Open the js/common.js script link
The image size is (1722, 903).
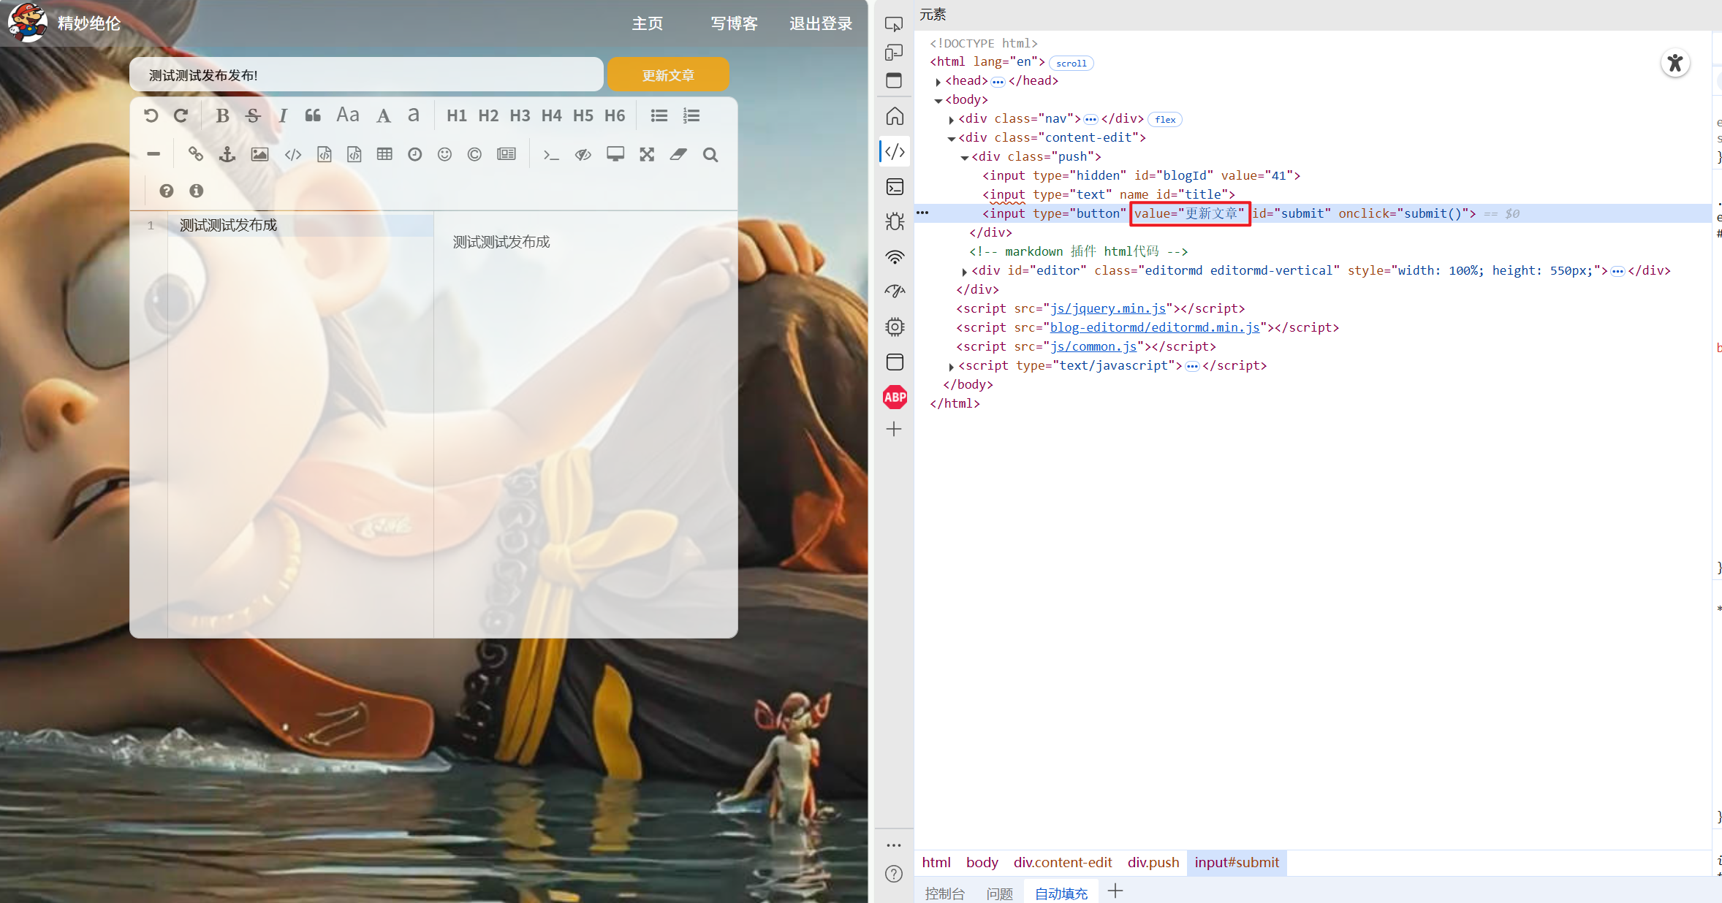[x=1093, y=346]
